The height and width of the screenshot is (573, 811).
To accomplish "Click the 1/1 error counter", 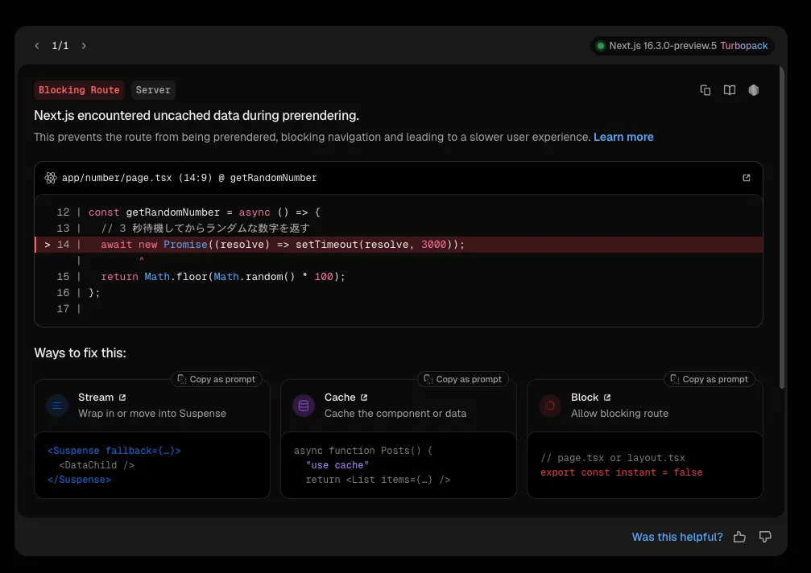I will pyautogui.click(x=60, y=46).
